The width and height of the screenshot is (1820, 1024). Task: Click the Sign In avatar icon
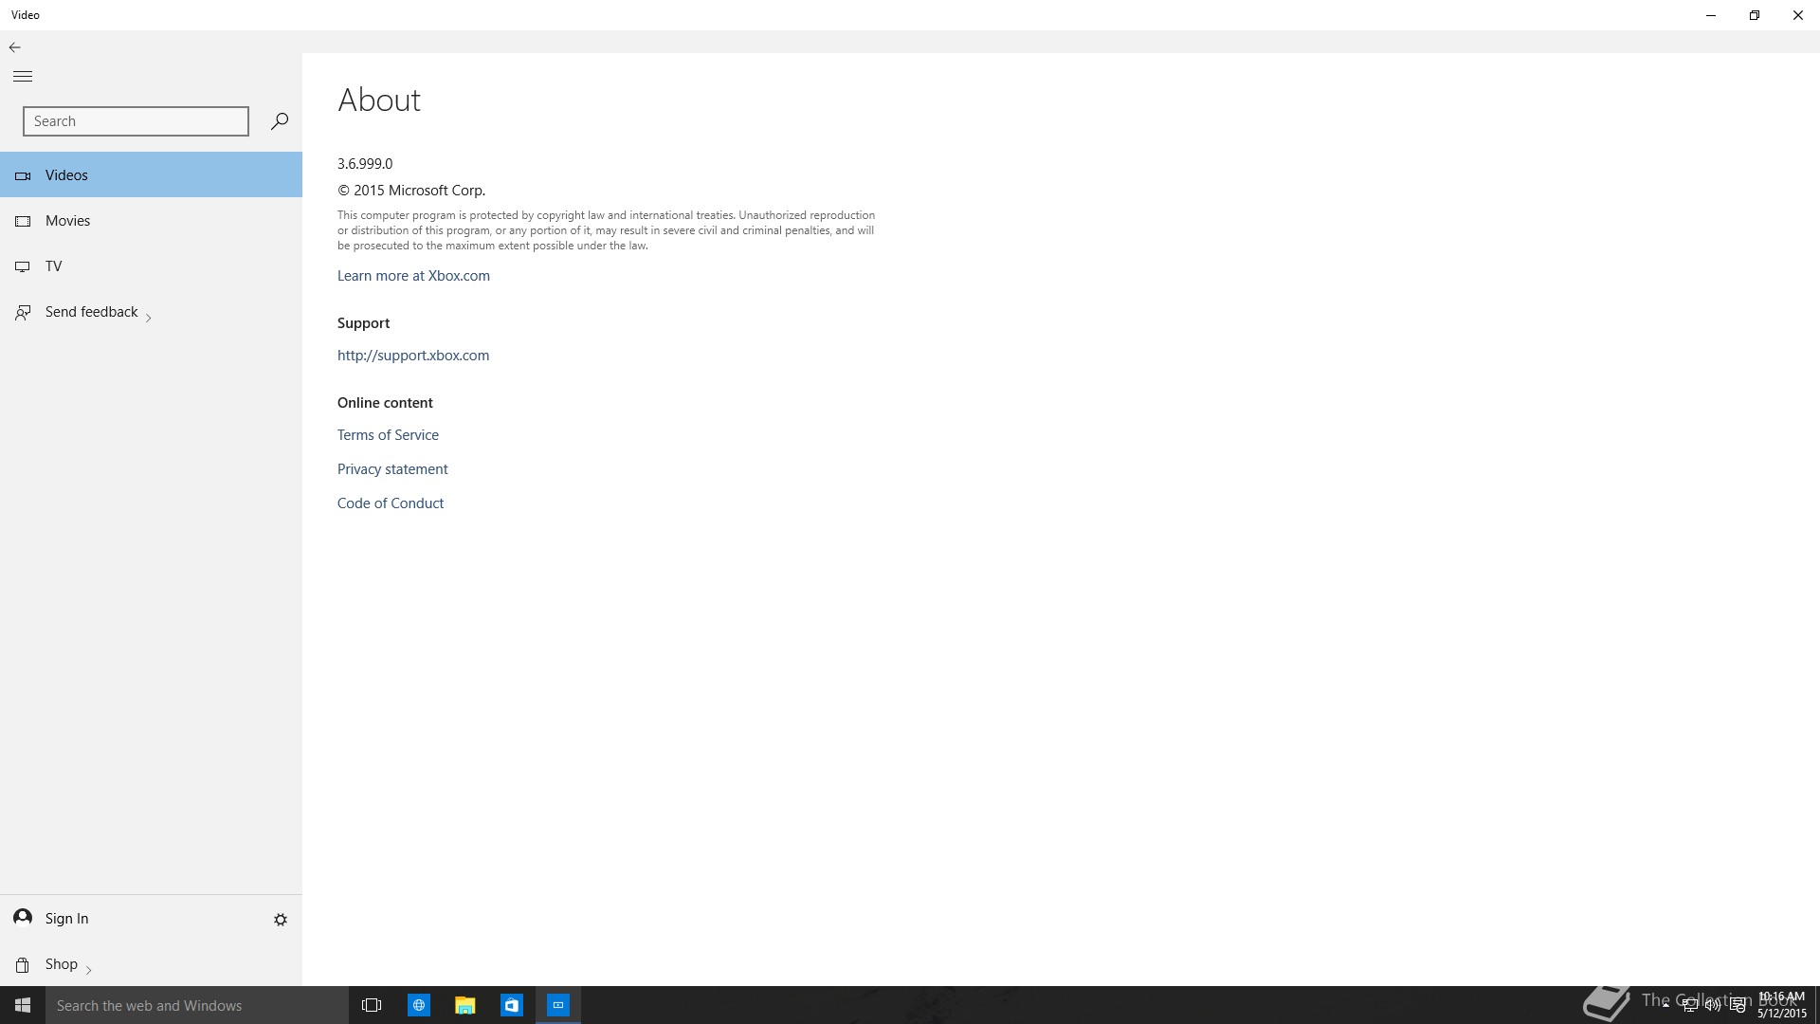tap(23, 917)
